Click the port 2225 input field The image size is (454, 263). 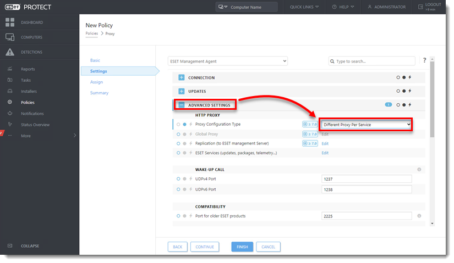tap(367, 216)
